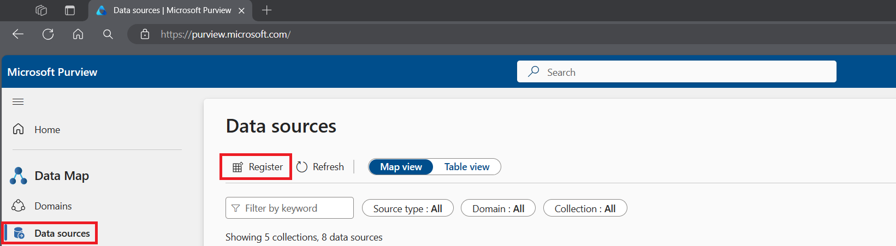Open the browser workspaces icon
Screen dimensions: 896x246
pos(41,10)
